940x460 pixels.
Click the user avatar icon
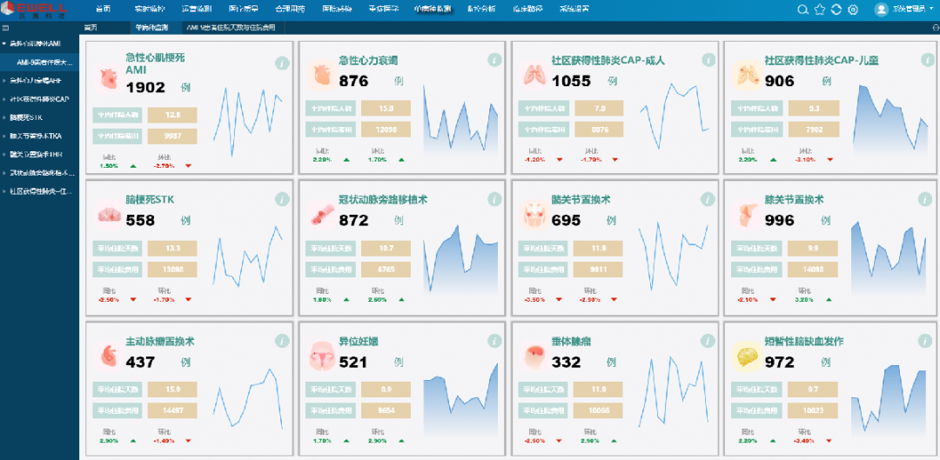[881, 10]
